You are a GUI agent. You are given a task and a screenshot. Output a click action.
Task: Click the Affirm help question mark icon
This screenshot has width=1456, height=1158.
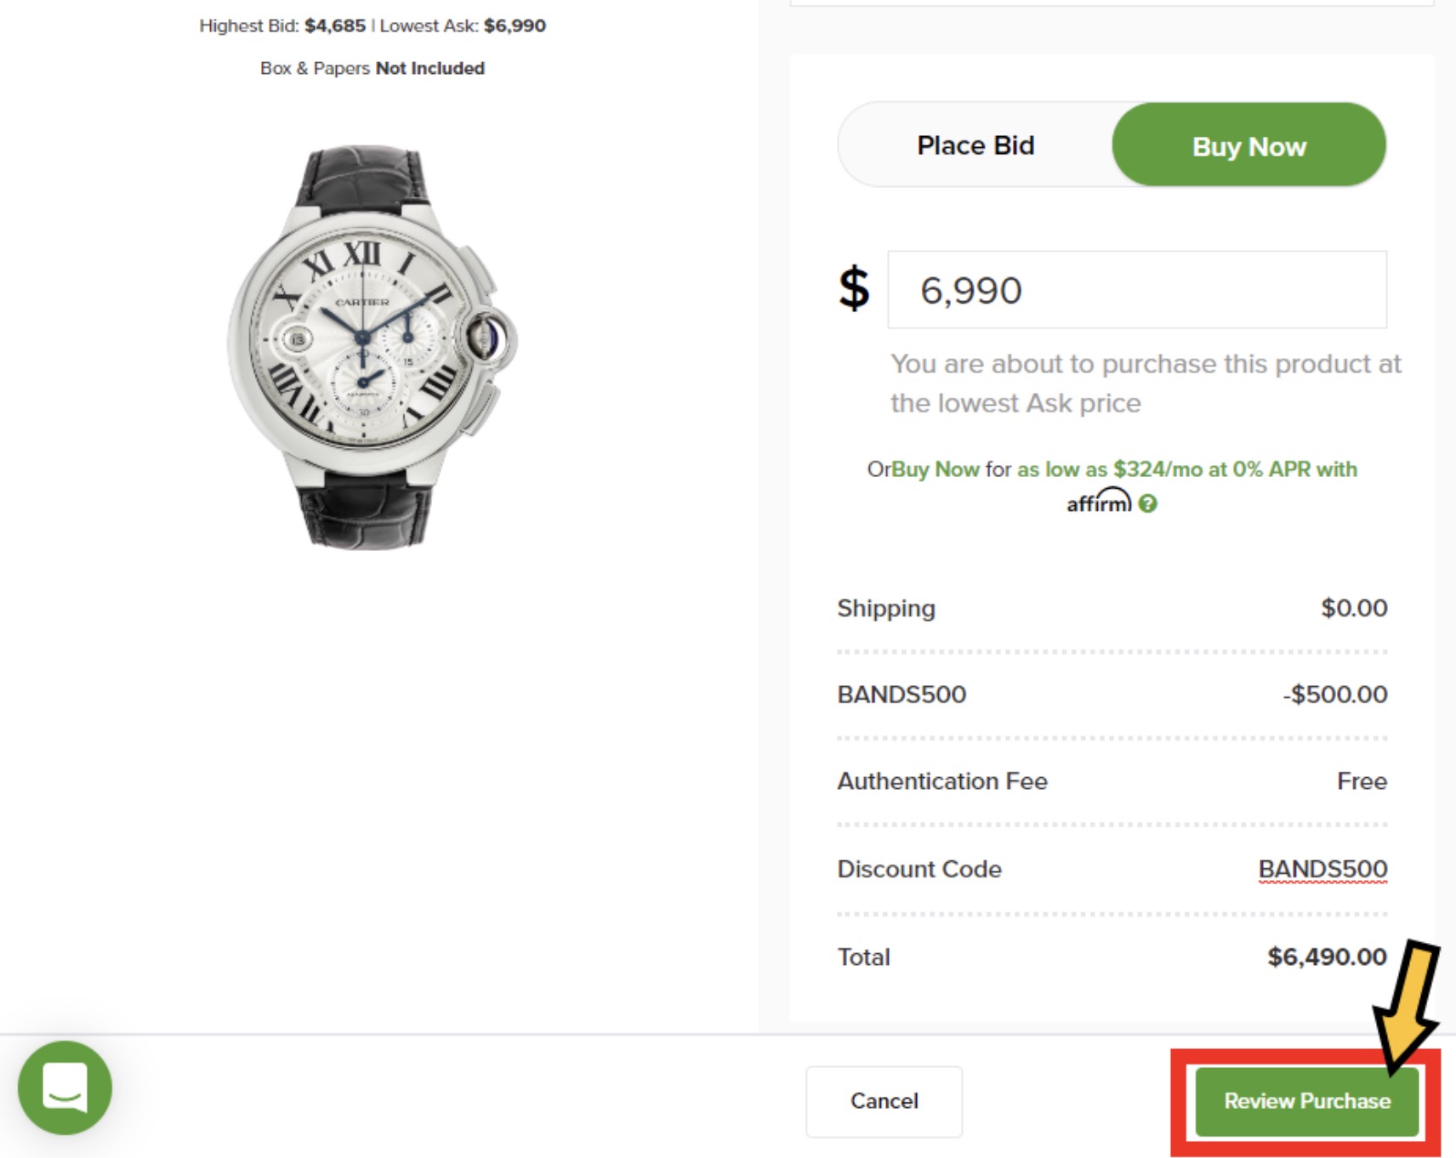[x=1147, y=503]
